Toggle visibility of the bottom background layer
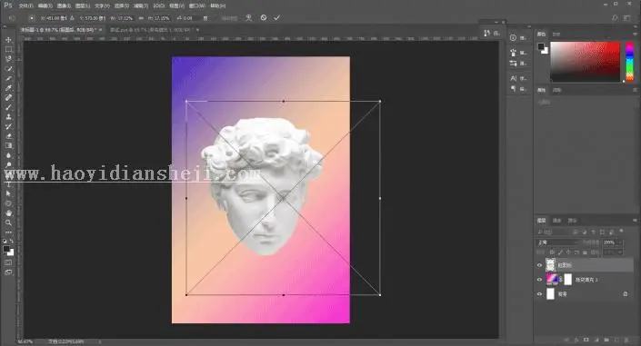This screenshot has height=346, width=641. click(x=539, y=294)
